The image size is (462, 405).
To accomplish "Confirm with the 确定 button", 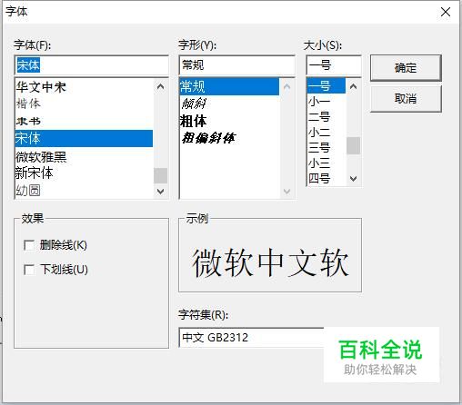I will point(406,68).
